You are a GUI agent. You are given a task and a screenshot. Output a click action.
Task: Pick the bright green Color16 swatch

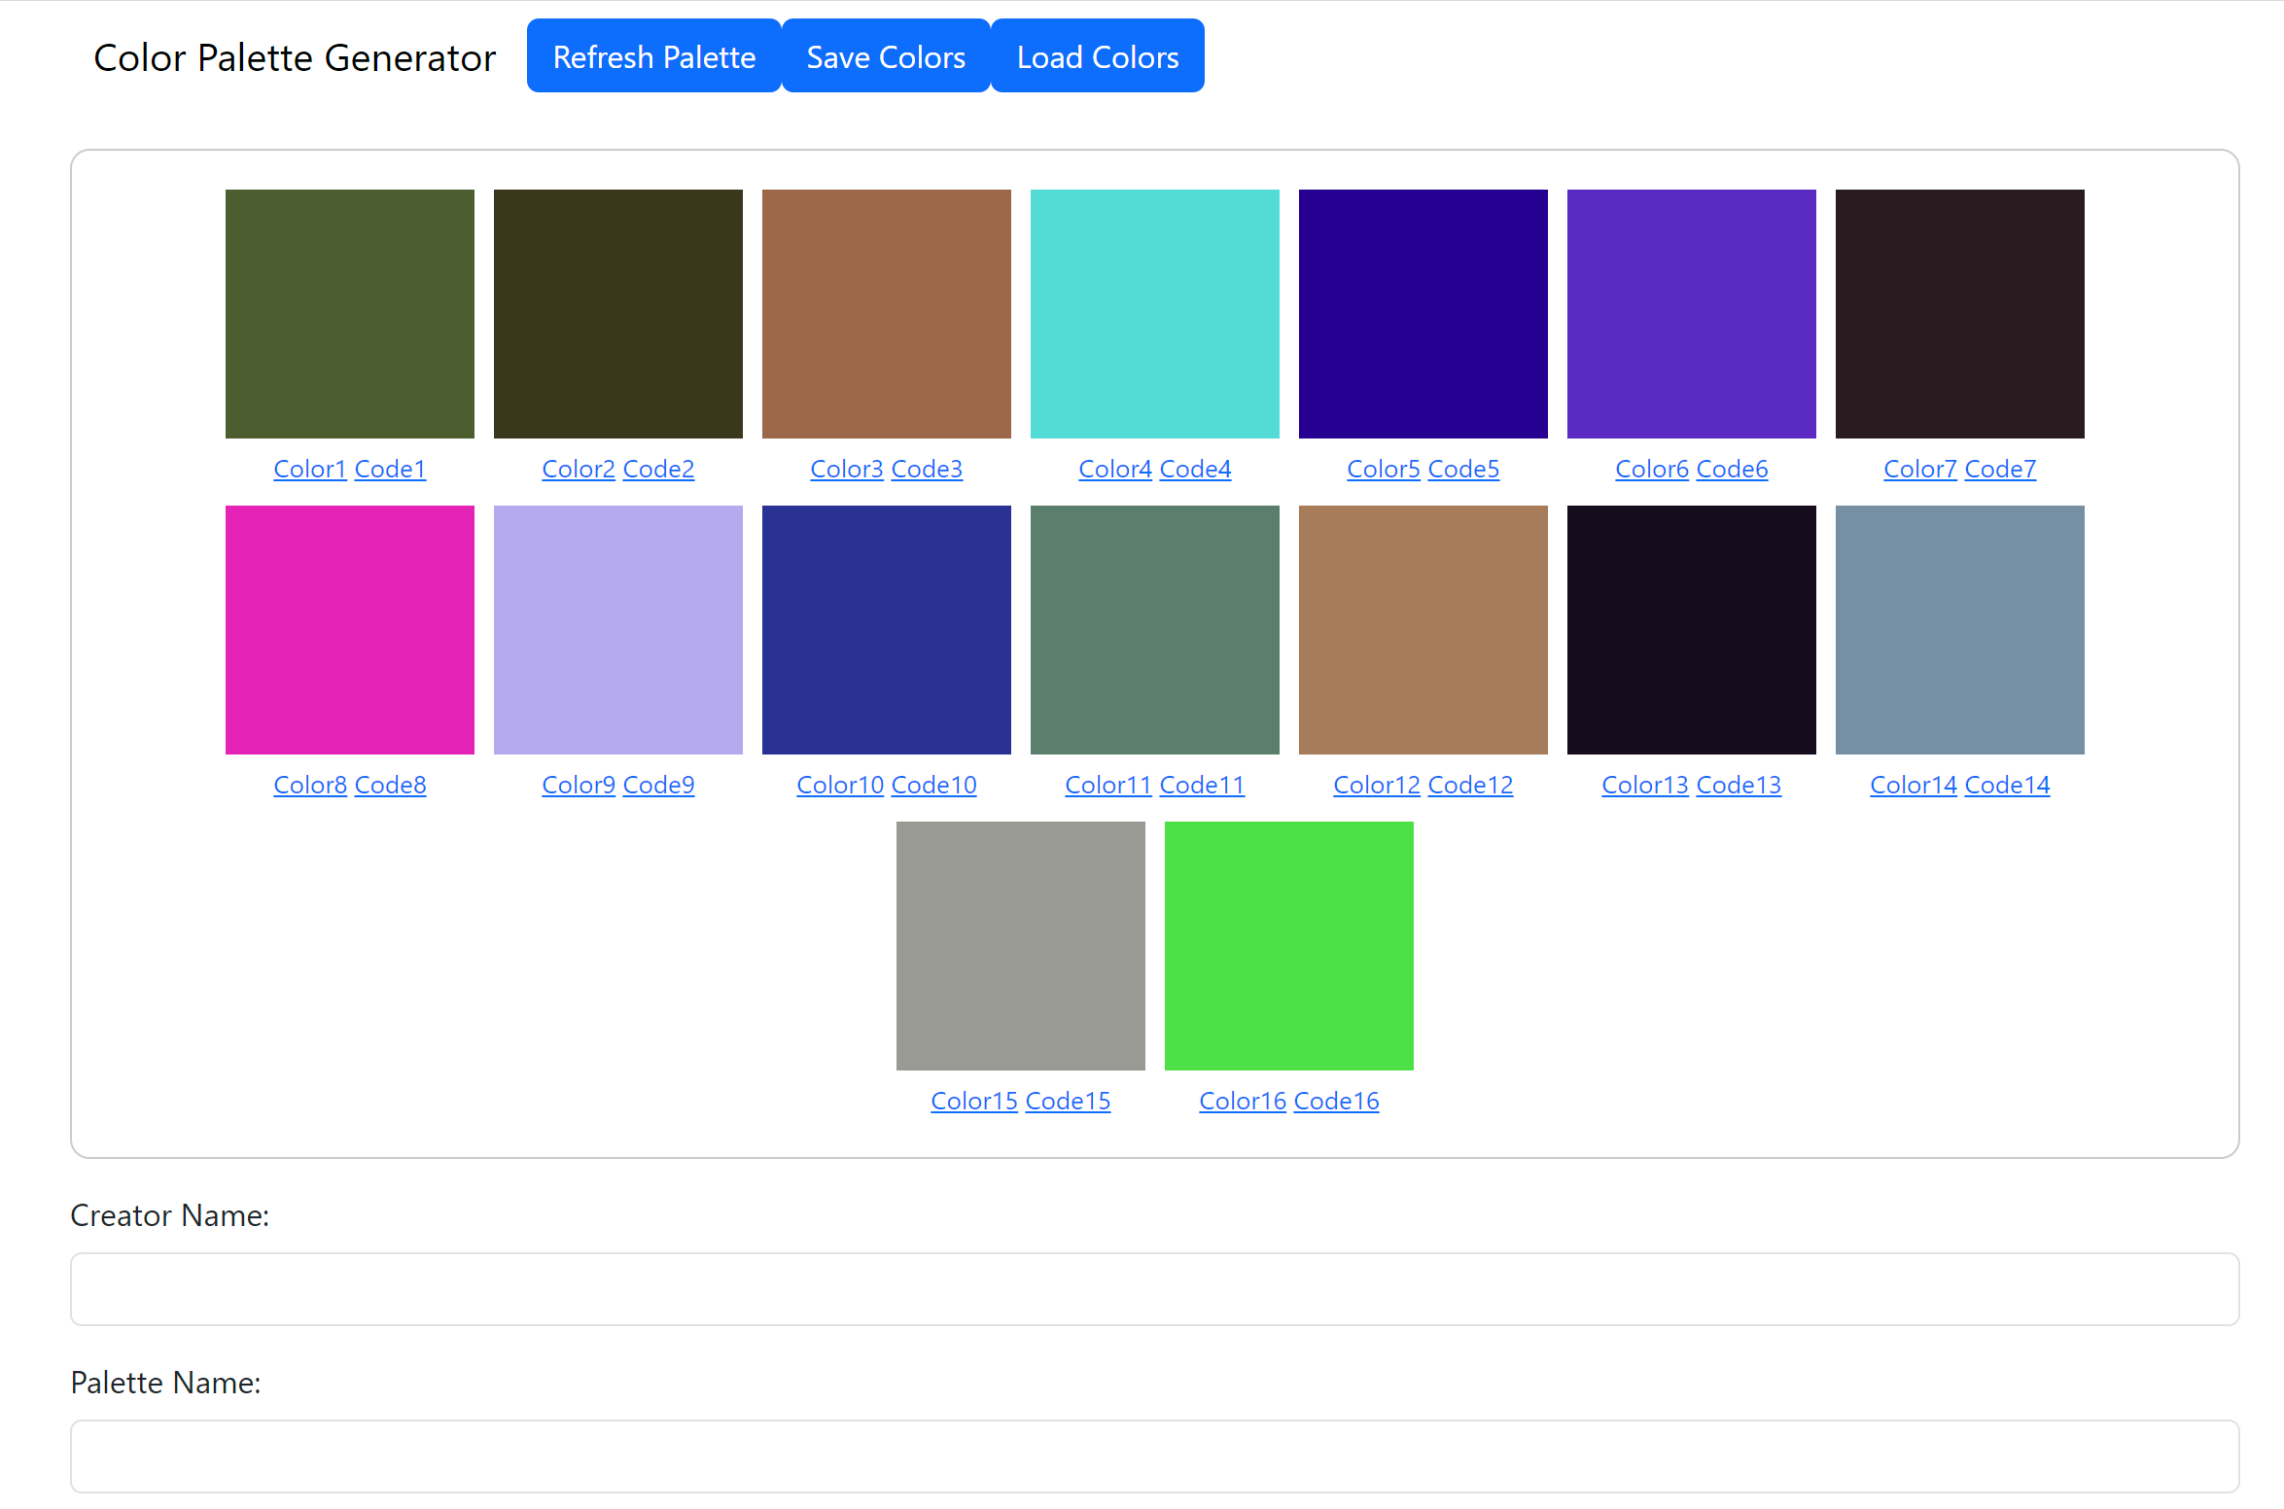(x=1289, y=946)
